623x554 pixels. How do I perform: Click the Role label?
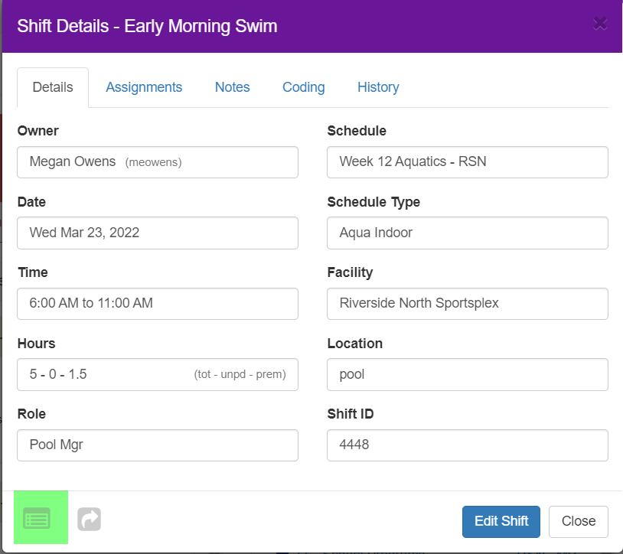click(x=32, y=414)
